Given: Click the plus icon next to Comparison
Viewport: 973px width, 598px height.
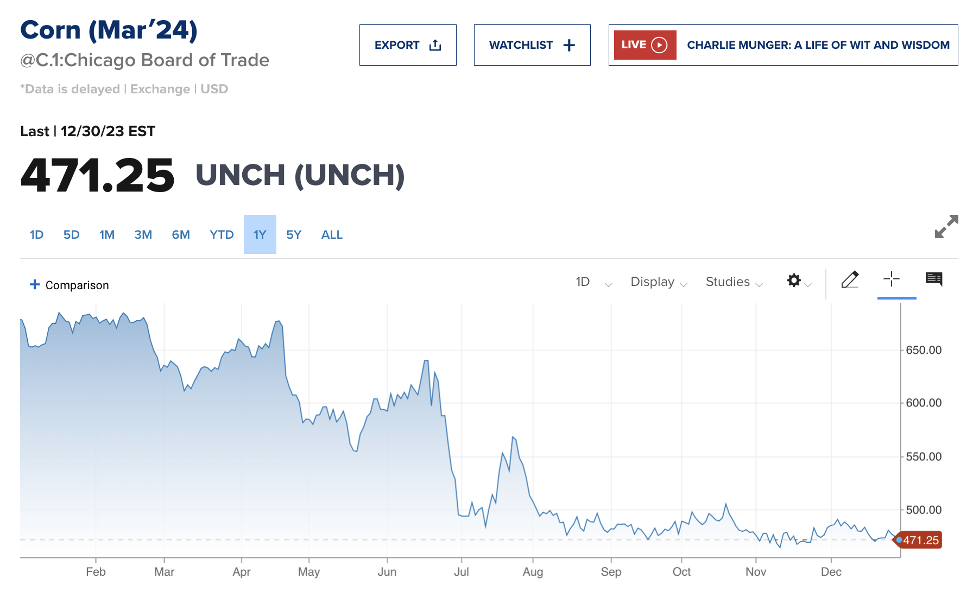Looking at the screenshot, I should 35,284.
